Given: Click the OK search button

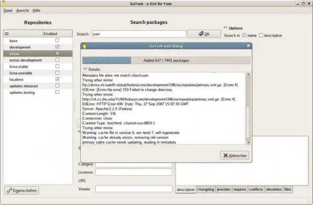Looking at the screenshot, I should tap(204, 34).
